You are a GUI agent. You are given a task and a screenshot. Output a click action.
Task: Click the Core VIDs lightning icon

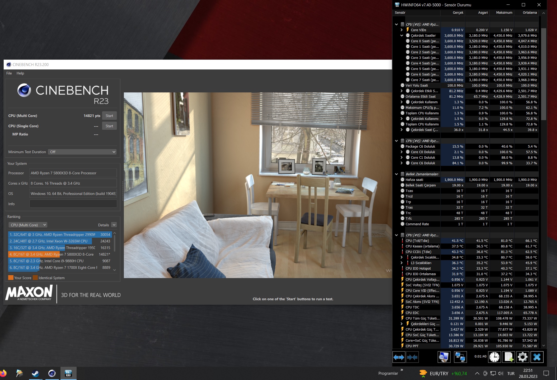(408, 30)
